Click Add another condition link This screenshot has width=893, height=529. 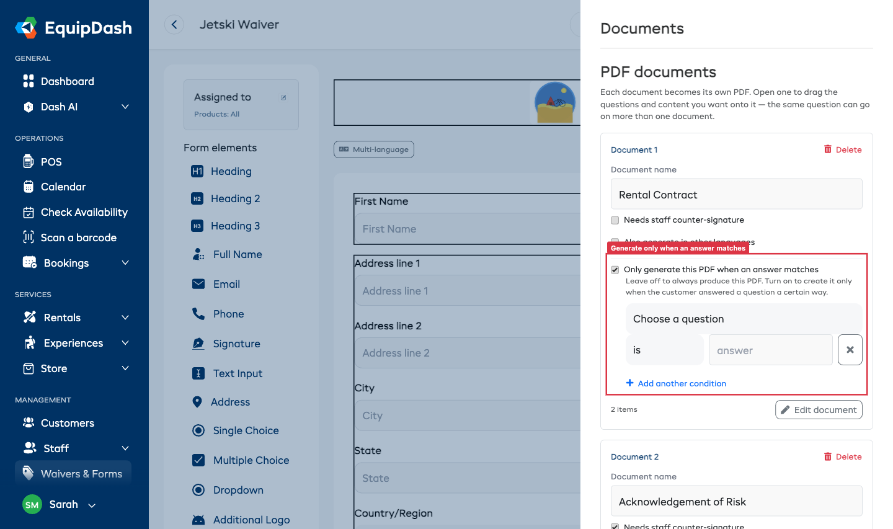676,383
